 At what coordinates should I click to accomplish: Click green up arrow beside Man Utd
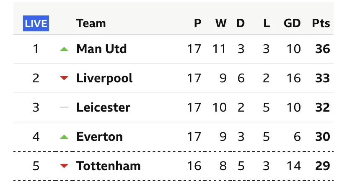[x=64, y=49]
